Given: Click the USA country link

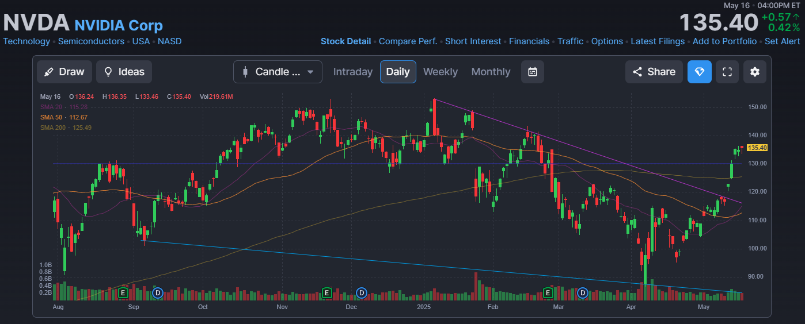Looking at the screenshot, I should coord(141,41).
